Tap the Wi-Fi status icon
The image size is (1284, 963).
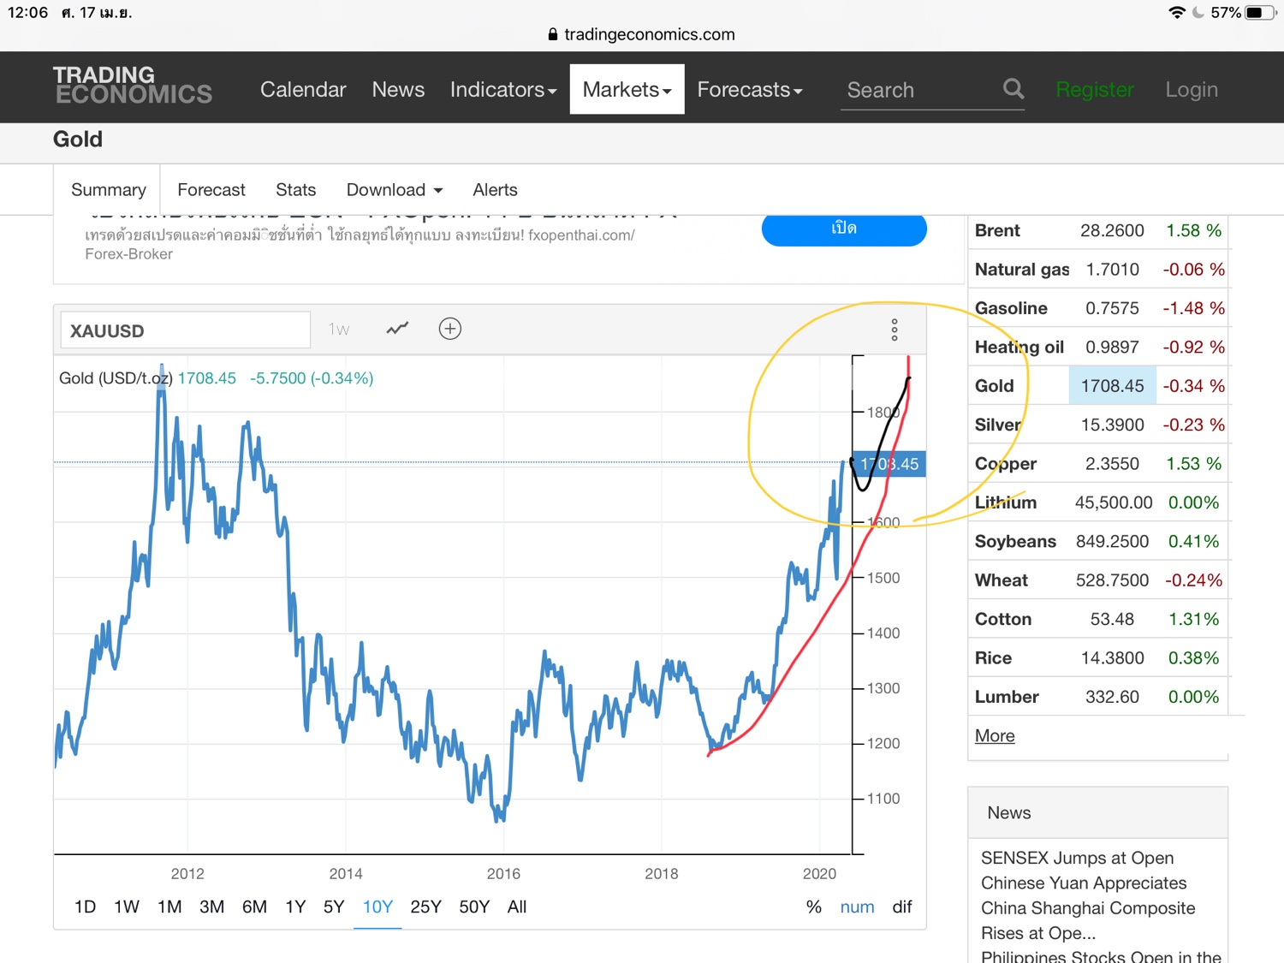(1177, 12)
